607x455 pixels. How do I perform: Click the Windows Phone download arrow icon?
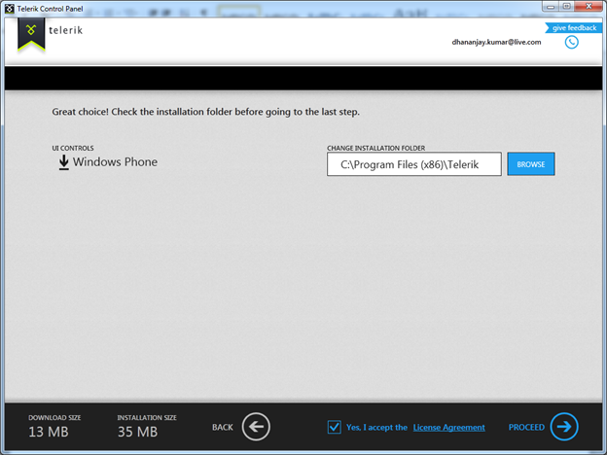tap(63, 162)
